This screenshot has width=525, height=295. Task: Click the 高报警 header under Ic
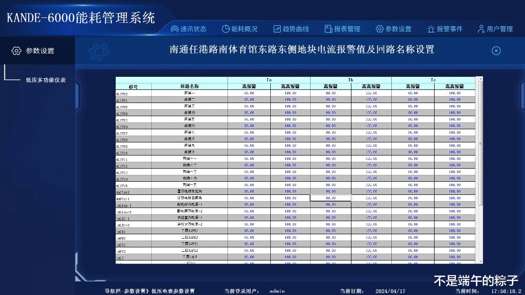tap(413, 87)
